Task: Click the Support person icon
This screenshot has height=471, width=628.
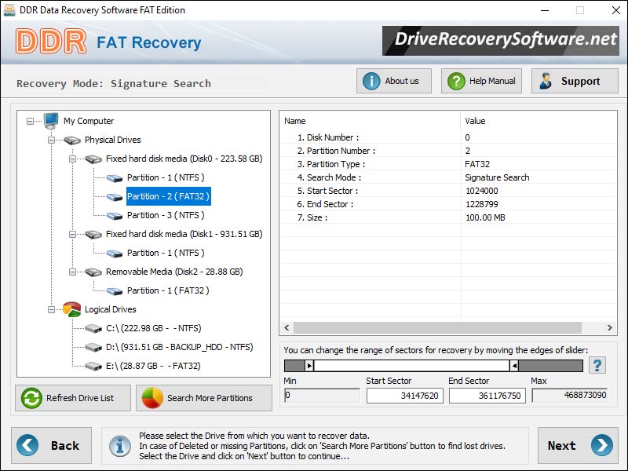Action: click(546, 81)
